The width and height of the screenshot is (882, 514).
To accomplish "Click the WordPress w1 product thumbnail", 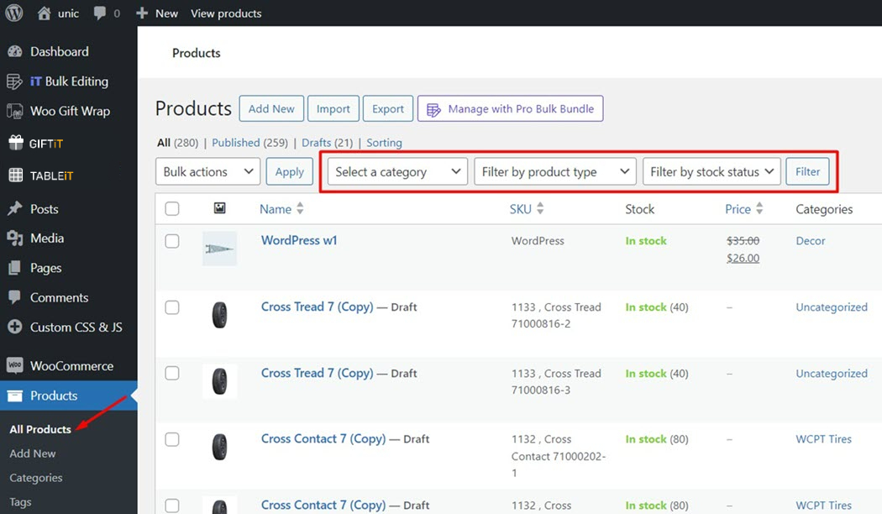I will click(219, 248).
